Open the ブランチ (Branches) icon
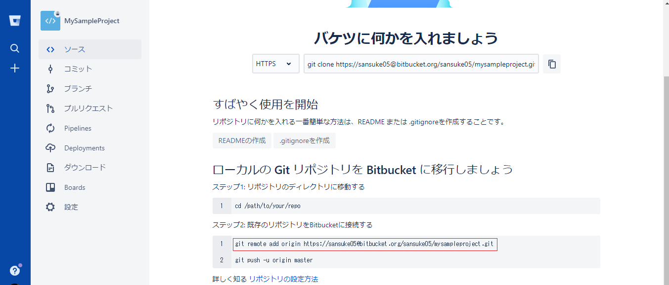 pos(50,89)
